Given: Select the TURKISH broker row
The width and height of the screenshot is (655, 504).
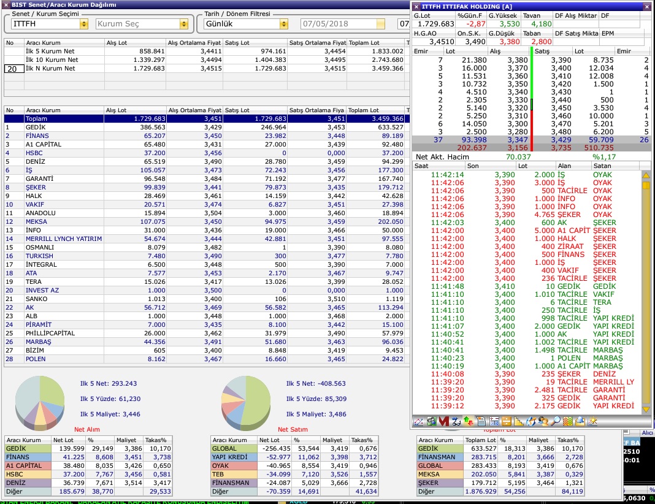Looking at the screenshot, I should click(207, 256).
